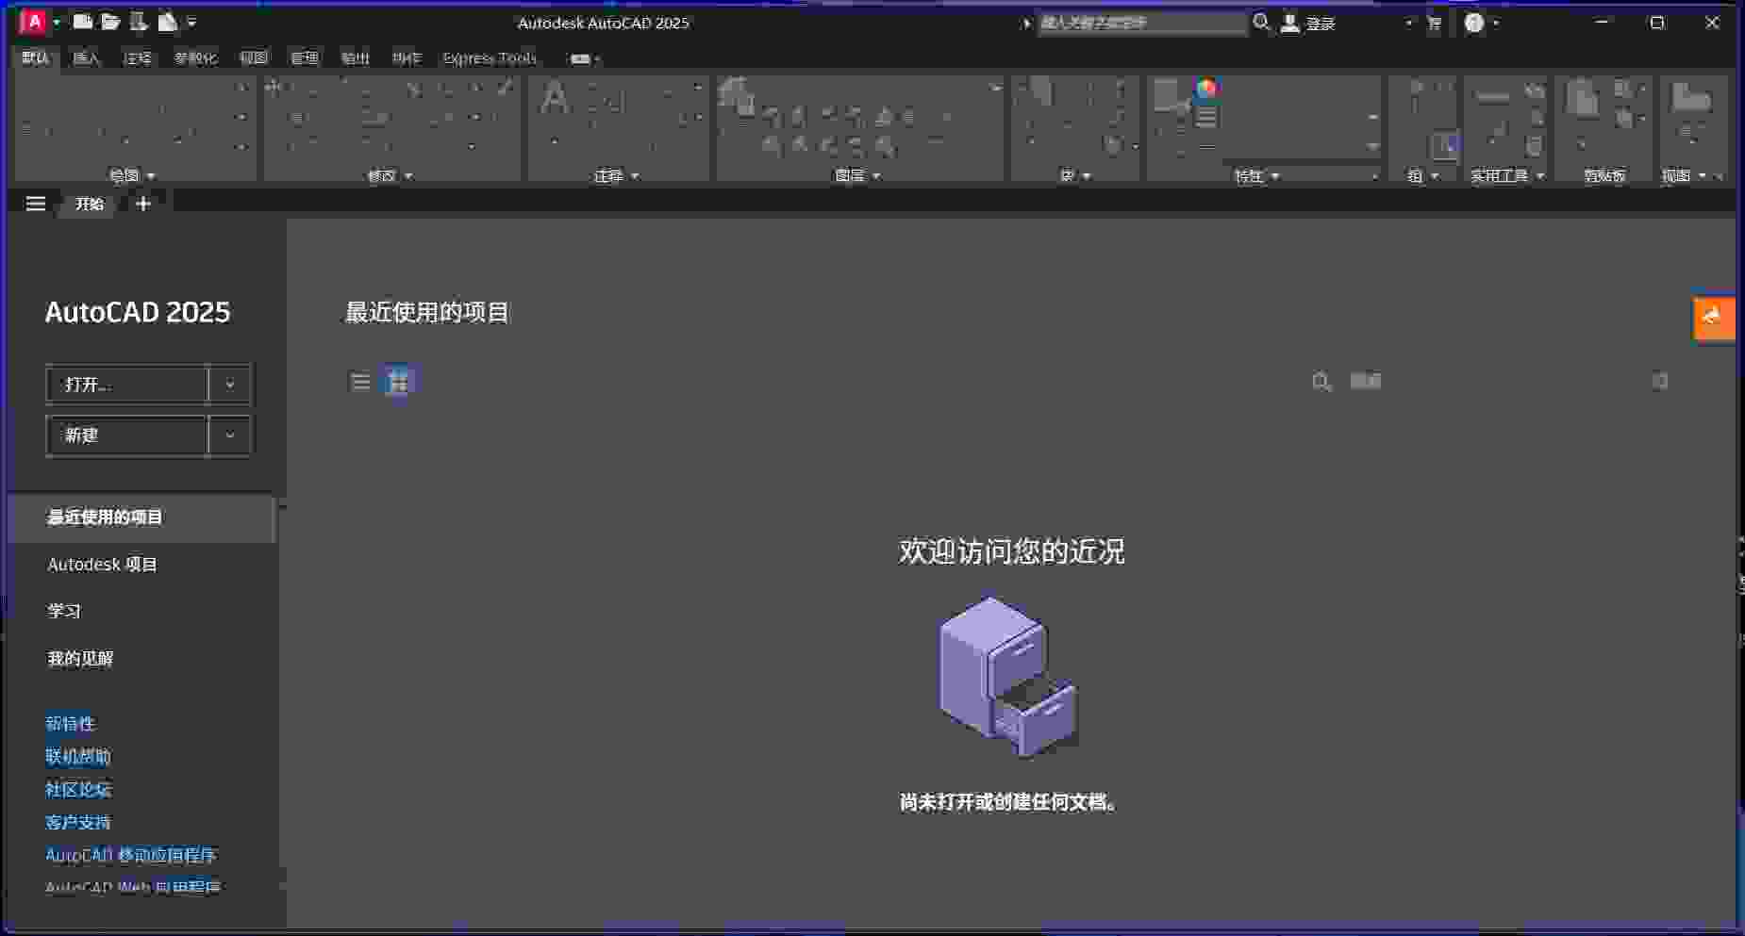The image size is (1745, 936).
Task: Click the 新建 new drawing button
Action: point(126,435)
